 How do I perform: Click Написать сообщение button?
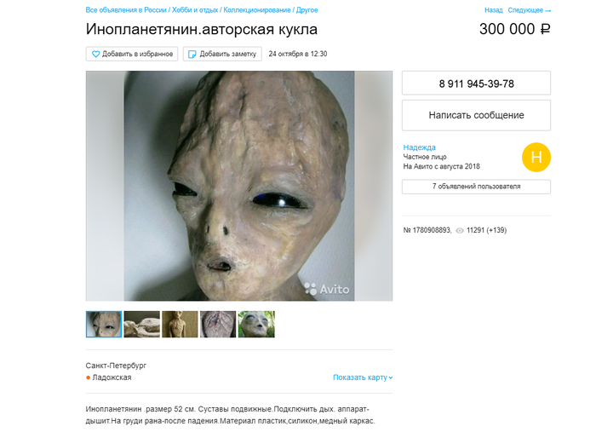tap(476, 115)
